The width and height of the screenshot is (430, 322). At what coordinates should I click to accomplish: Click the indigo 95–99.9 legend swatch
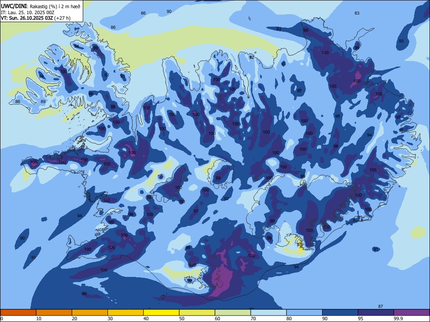376,313
